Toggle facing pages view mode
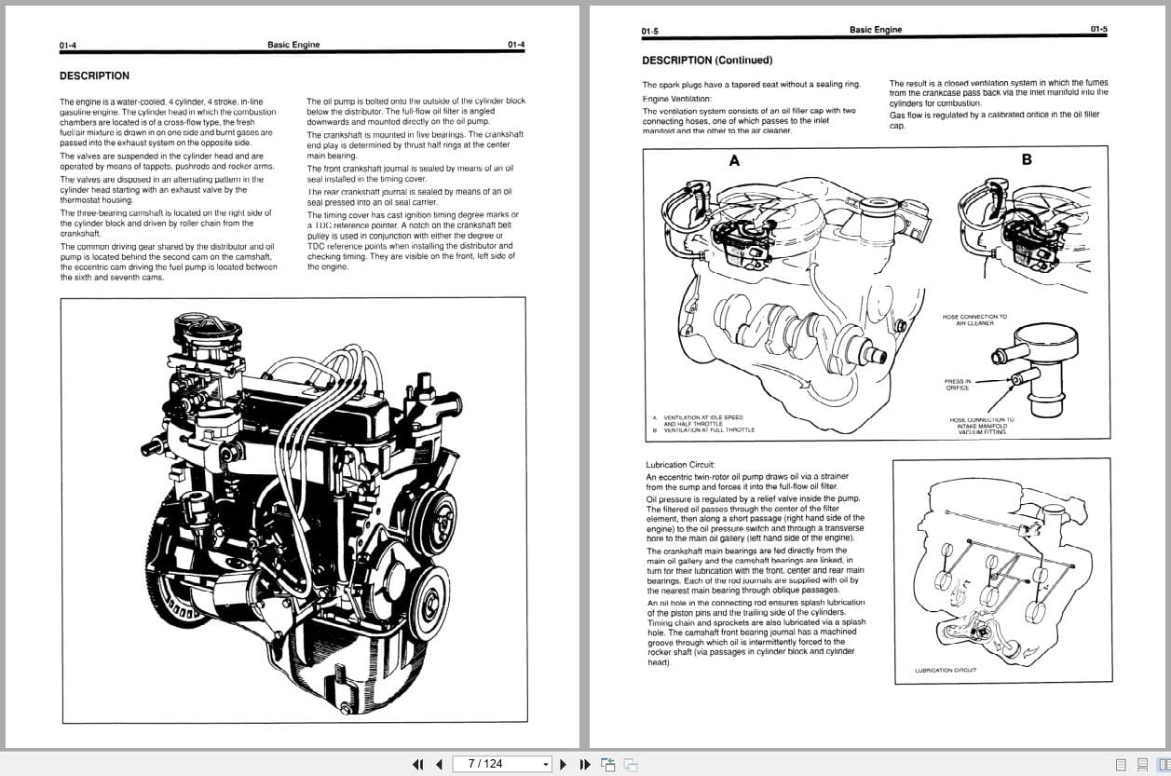Viewport: 1171px width, 776px height. point(1164,764)
